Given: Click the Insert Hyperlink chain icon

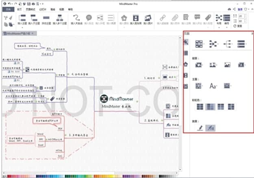Looking at the screenshot, I should (x=163, y=18).
